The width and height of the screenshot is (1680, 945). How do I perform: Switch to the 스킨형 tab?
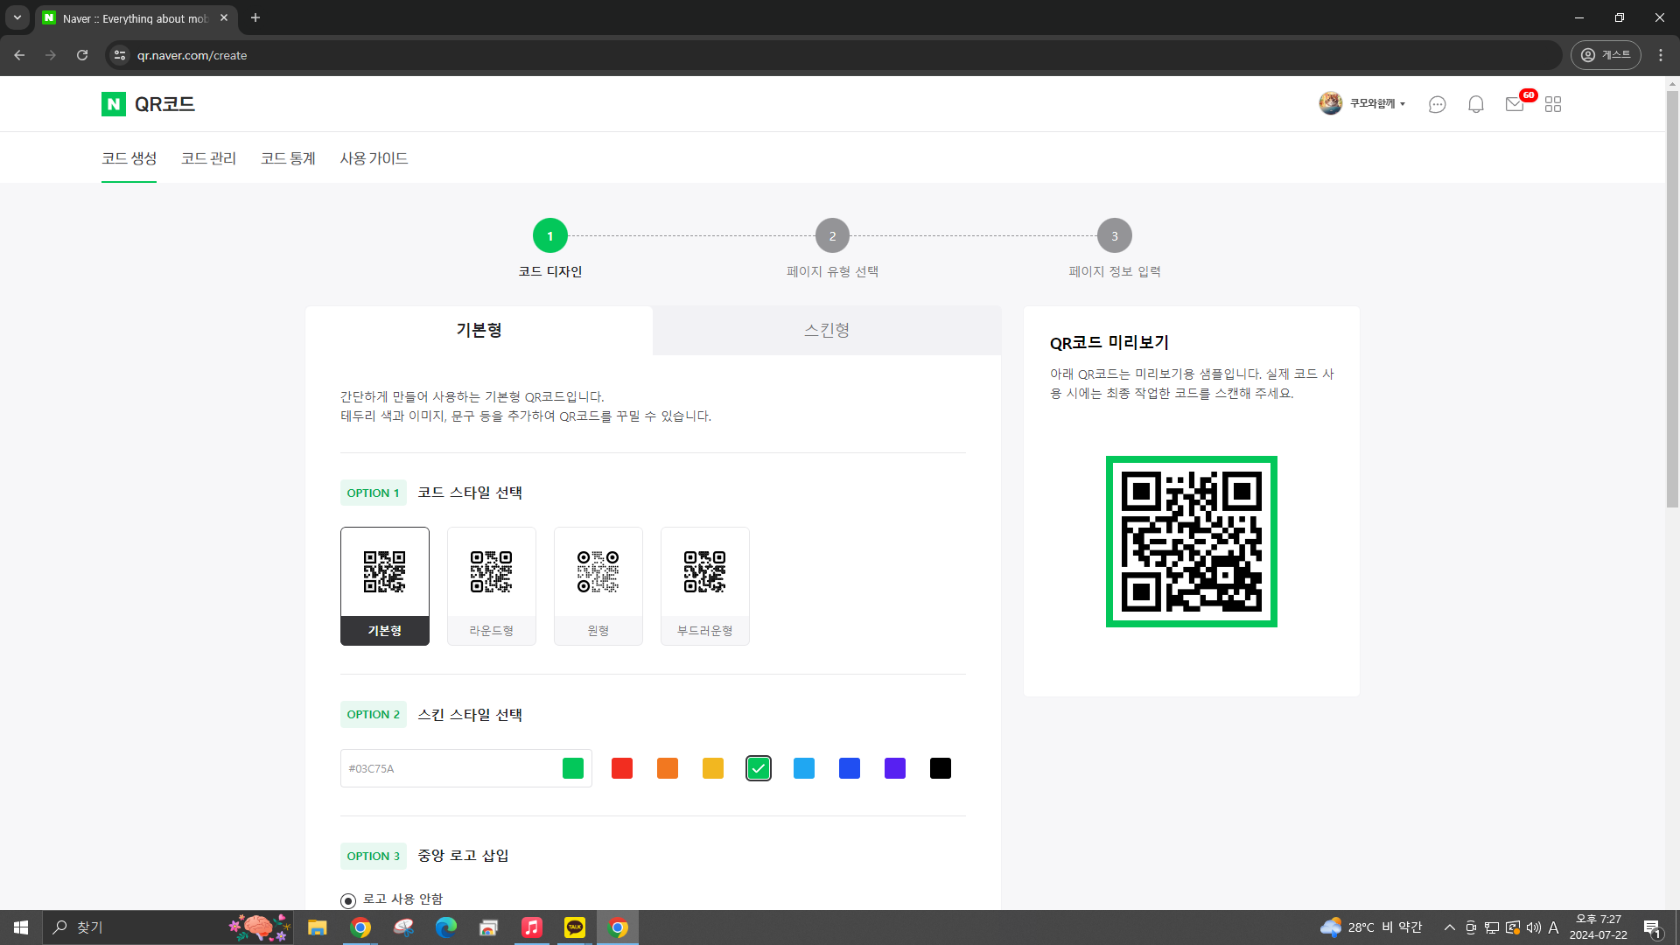point(826,330)
